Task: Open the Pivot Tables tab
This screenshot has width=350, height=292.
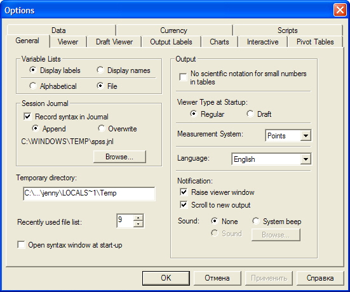Action: pos(315,42)
